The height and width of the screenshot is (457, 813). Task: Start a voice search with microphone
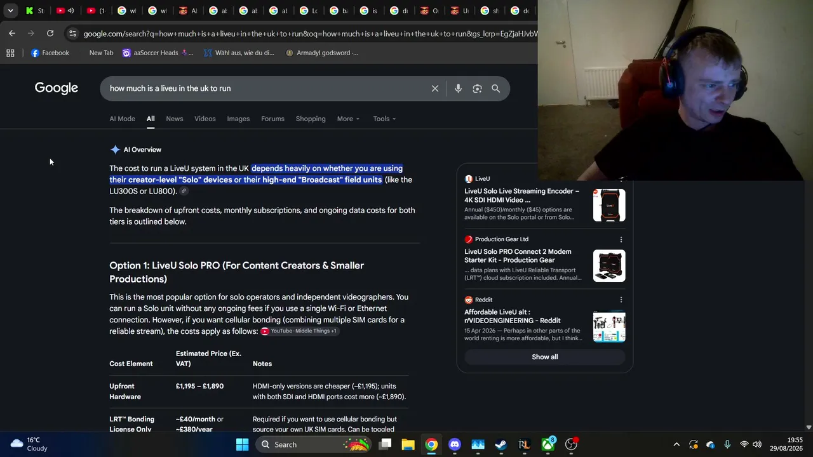tap(458, 89)
